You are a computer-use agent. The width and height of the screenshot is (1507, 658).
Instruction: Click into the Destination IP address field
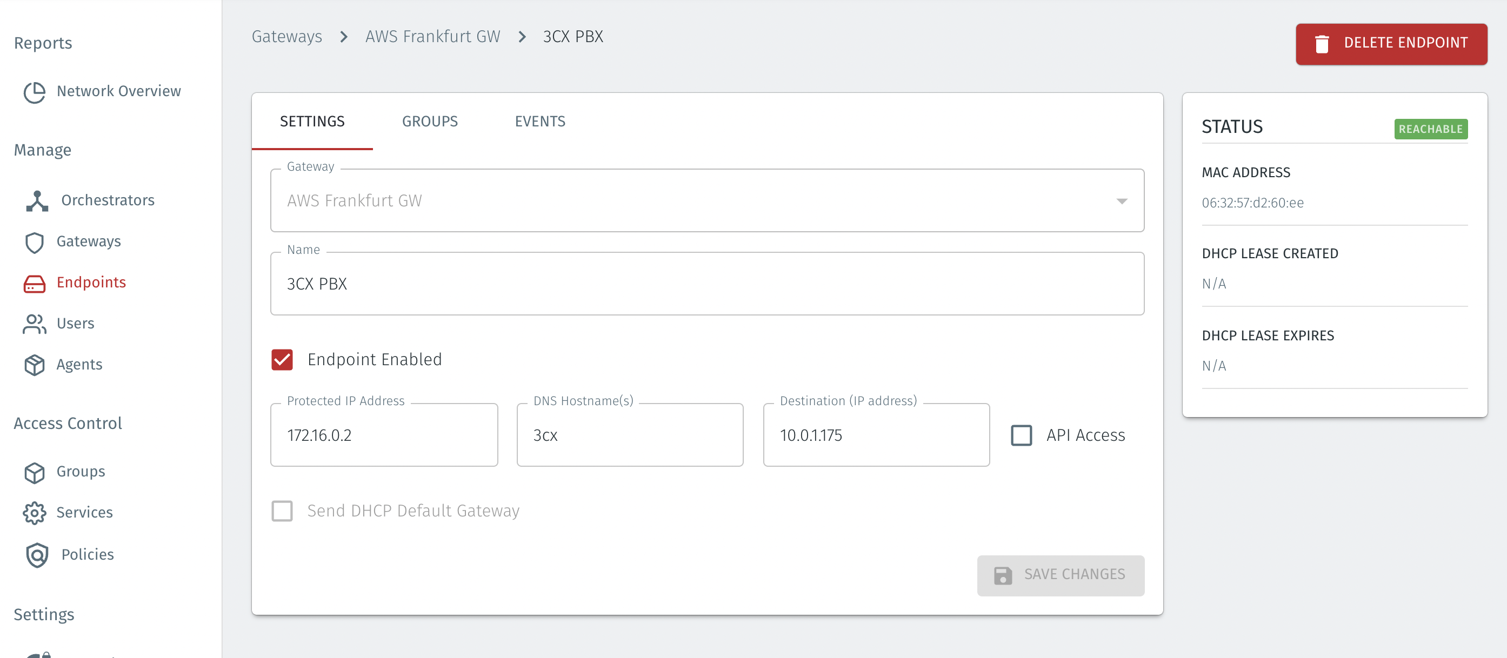point(876,435)
